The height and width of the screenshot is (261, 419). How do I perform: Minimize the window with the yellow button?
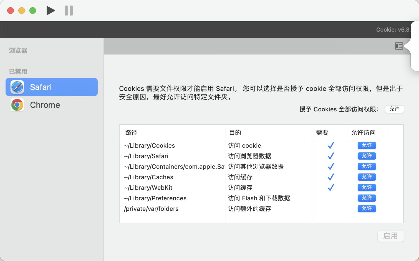coord(22,11)
